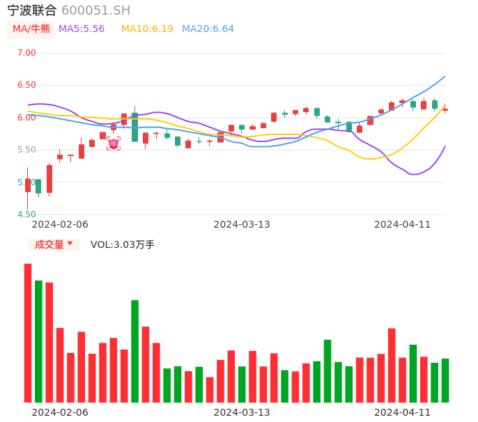The image size is (478, 422).
Task: Click the 2024-03-13 date under the price chart
Action: click(242, 224)
